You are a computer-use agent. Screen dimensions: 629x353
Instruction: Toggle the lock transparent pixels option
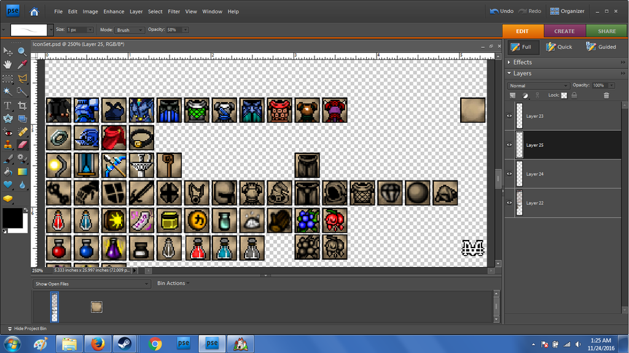(x=563, y=95)
